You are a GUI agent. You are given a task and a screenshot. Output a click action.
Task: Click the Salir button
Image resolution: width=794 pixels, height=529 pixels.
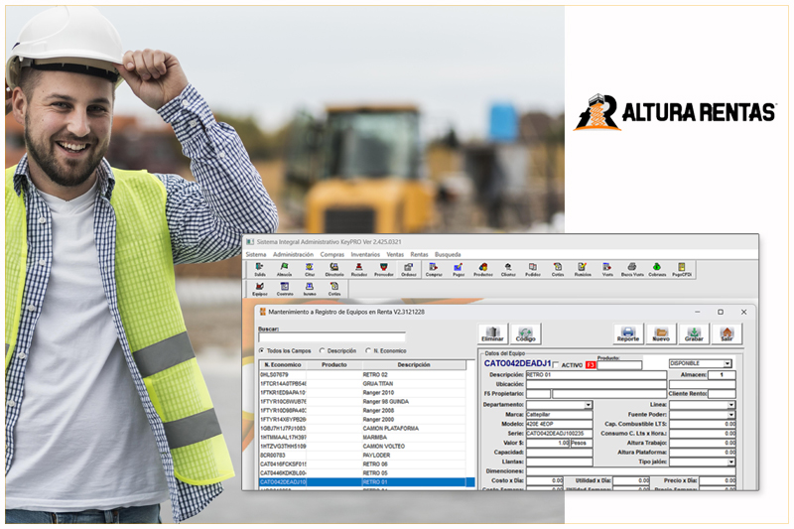(727, 333)
